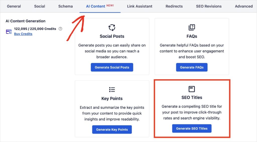Click the SEO Titles window icon
The height and width of the screenshot is (142, 257).
click(x=192, y=89)
